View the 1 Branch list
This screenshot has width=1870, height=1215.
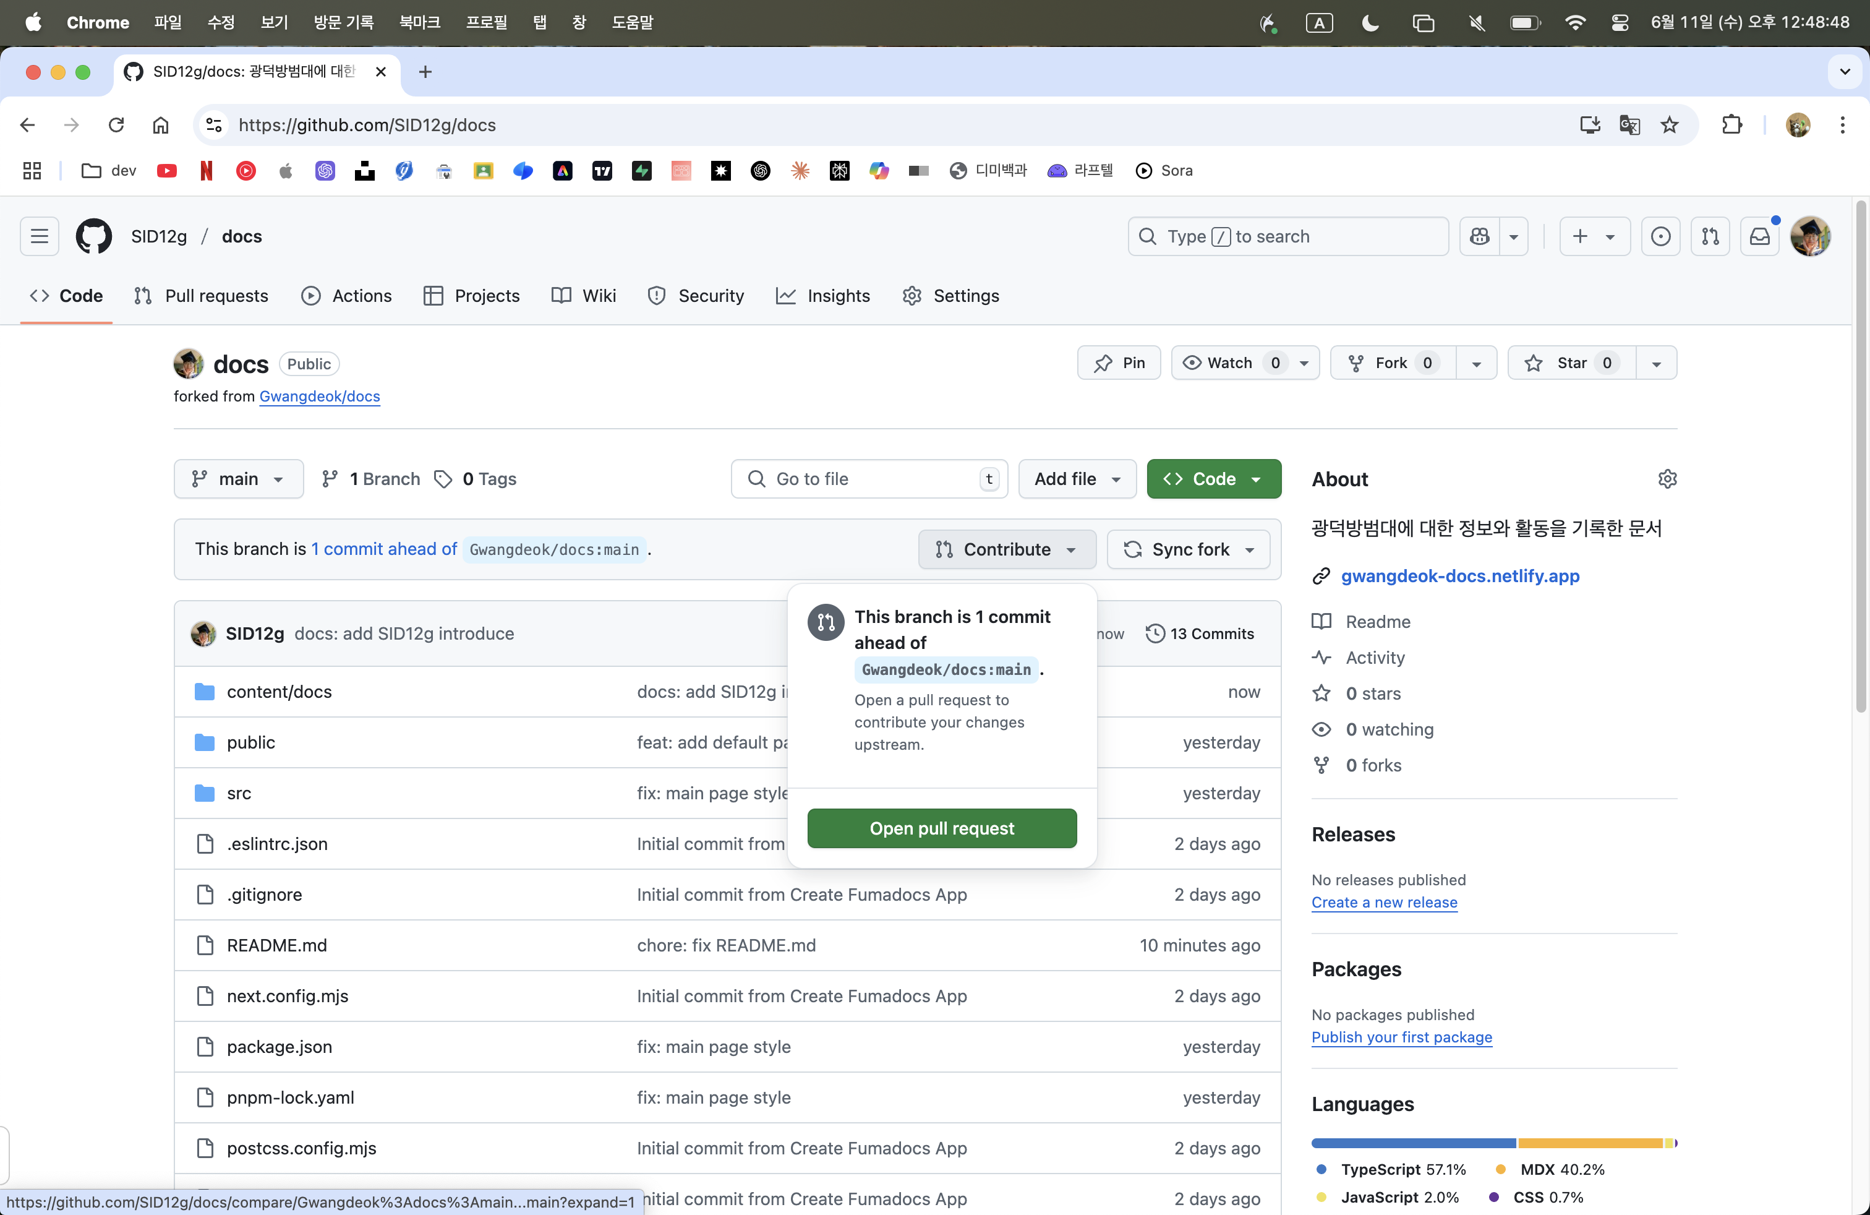(370, 479)
